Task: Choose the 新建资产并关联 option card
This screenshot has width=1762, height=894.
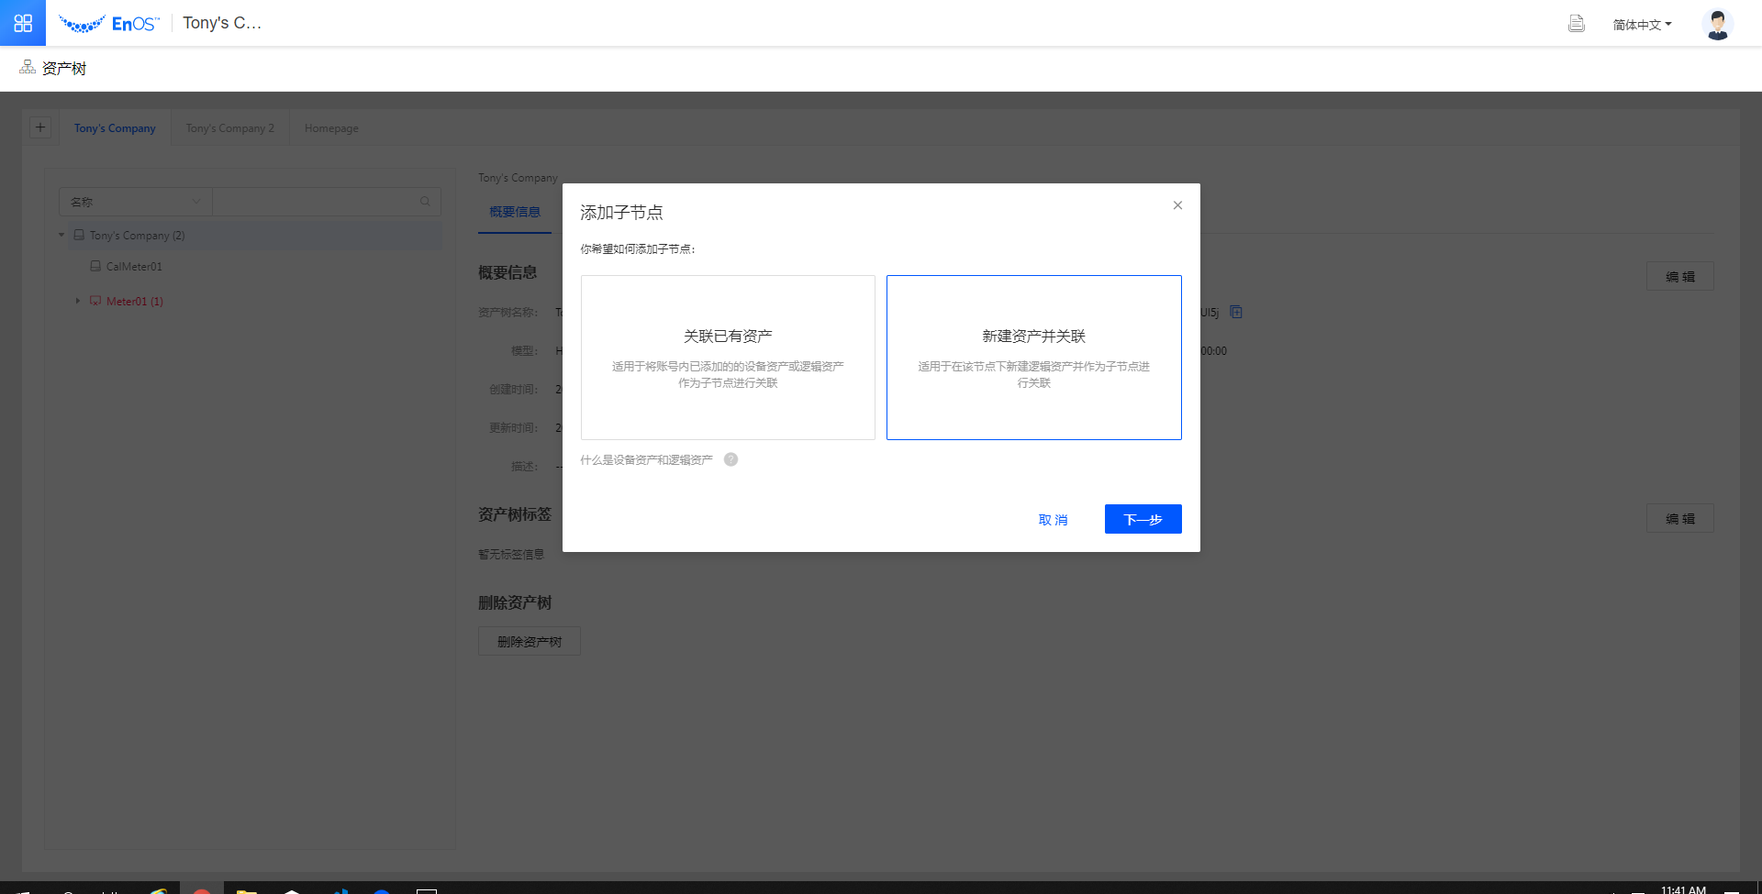Action: tap(1034, 358)
